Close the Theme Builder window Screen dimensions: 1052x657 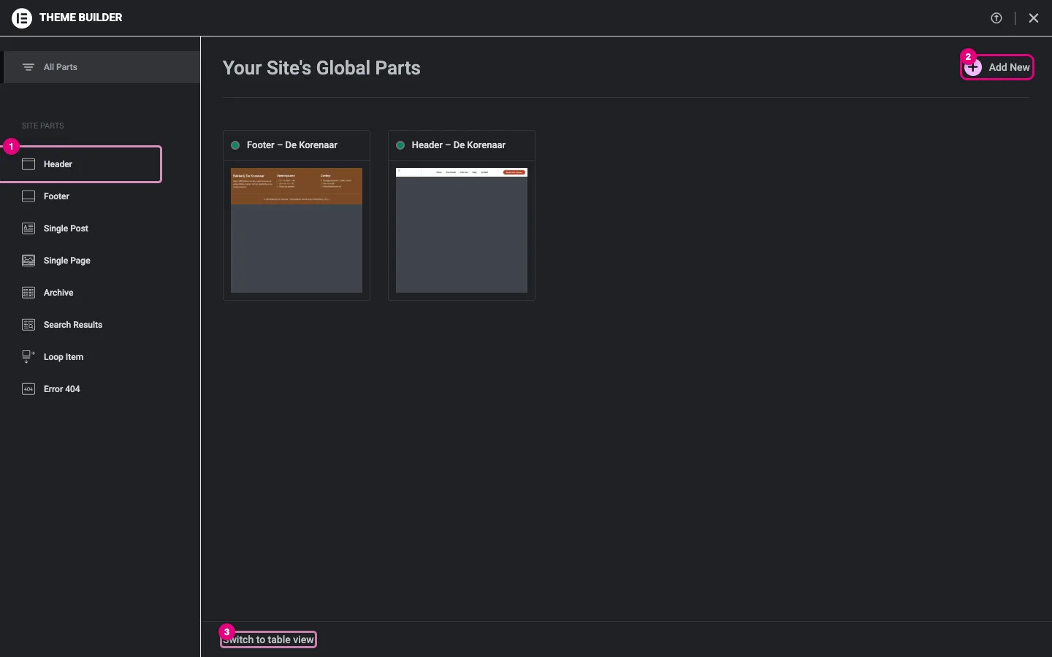point(1034,18)
